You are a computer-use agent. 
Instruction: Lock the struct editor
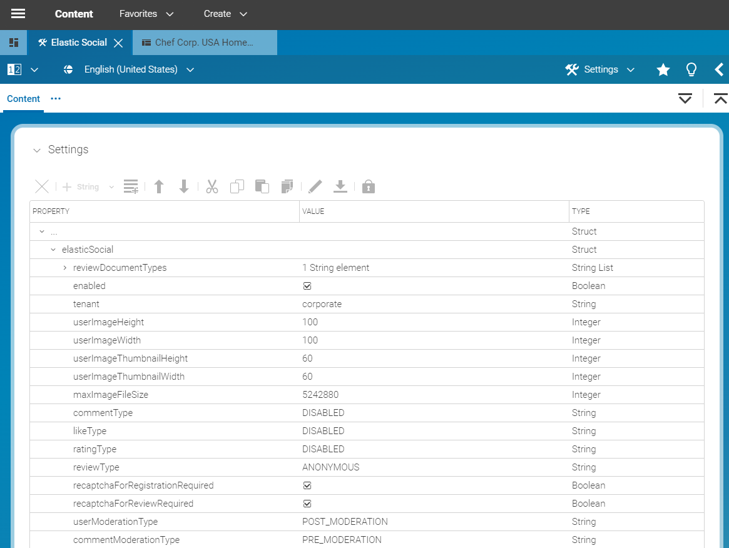[368, 186]
